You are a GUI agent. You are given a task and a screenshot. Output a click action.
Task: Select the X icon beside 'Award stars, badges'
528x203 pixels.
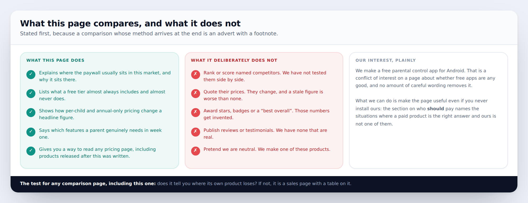tap(196, 113)
